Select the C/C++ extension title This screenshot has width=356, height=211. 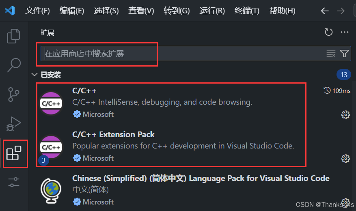[x=84, y=91]
